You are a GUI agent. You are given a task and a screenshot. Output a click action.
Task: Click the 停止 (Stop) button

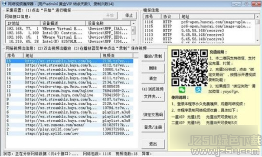(129, 16)
